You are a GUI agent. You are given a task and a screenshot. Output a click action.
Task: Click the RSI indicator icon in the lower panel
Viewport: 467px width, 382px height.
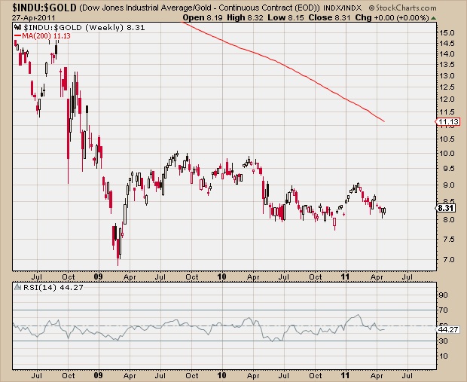(18, 287)
